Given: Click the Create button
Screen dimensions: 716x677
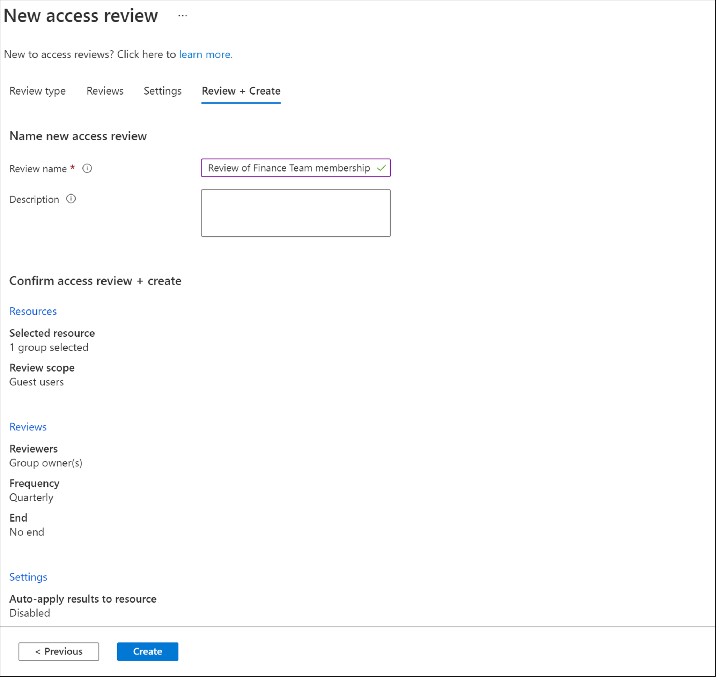Looking at the screenshot, I should tap(147, 650).
